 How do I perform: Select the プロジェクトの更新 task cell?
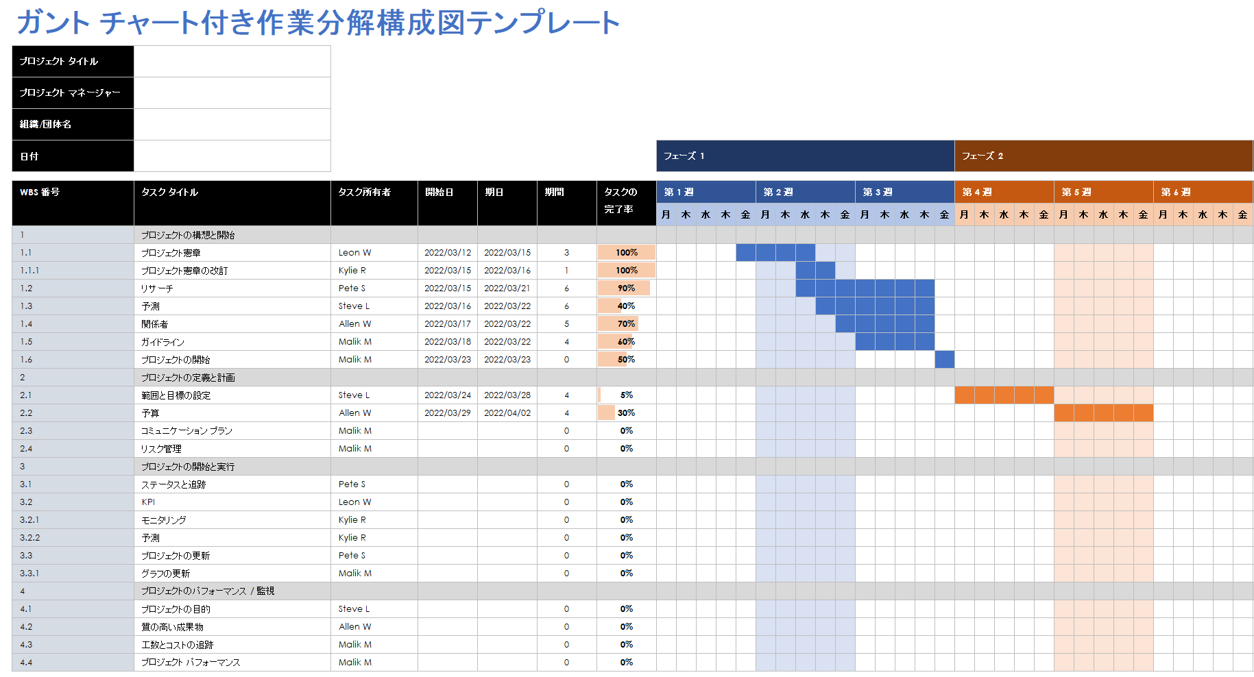click(x=232, y=556)
